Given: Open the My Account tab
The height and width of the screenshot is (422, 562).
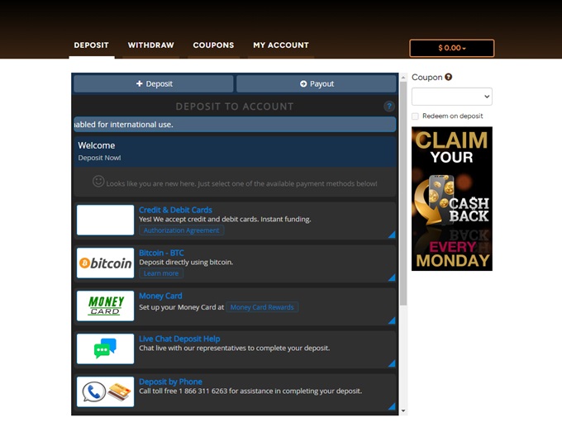Looking at the screenshot, I should pos(281,45).
